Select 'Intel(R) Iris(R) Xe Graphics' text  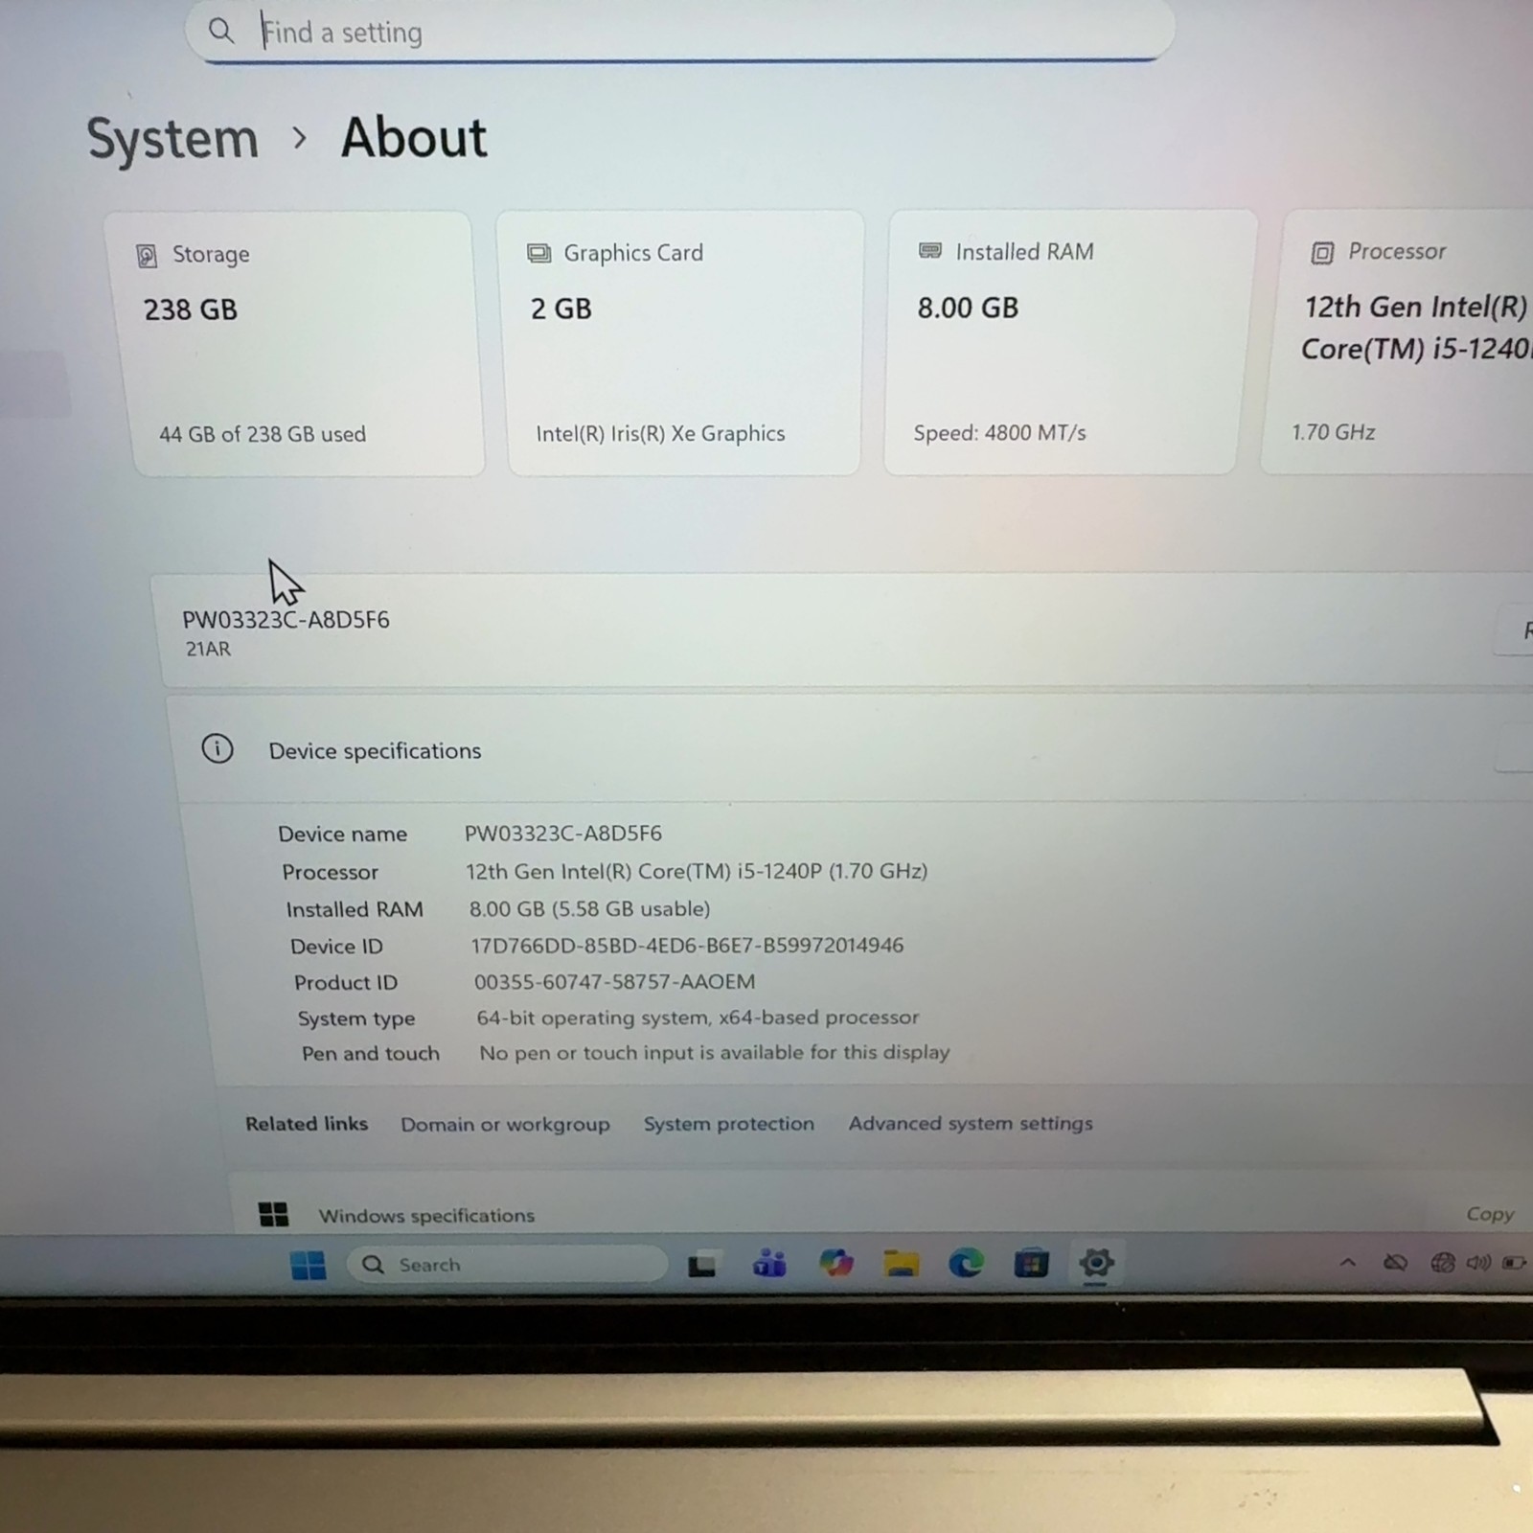pos(660,433)
